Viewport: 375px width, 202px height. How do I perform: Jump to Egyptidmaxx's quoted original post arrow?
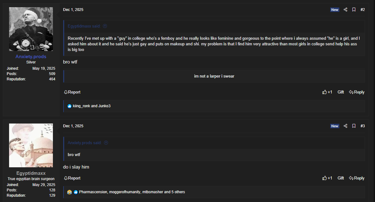click(x=105, y=26)
